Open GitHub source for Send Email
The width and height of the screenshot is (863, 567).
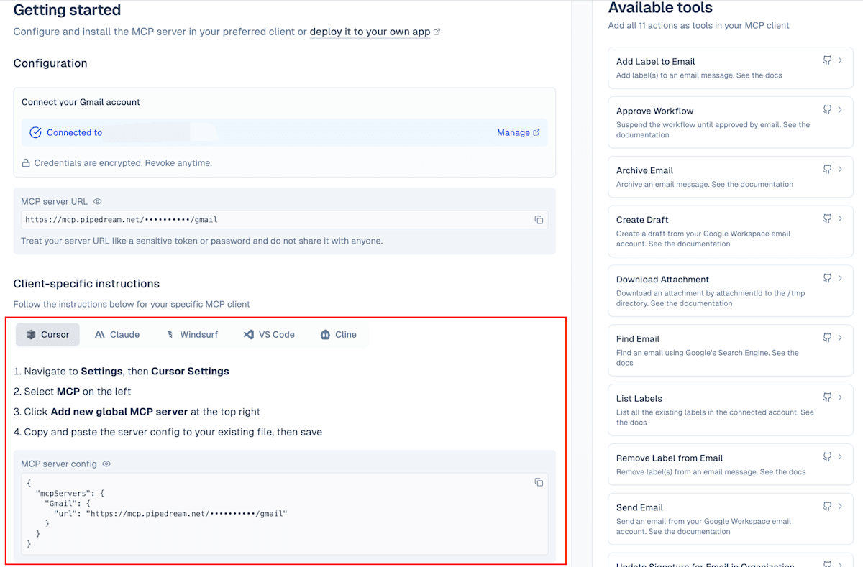pos(827,507)
